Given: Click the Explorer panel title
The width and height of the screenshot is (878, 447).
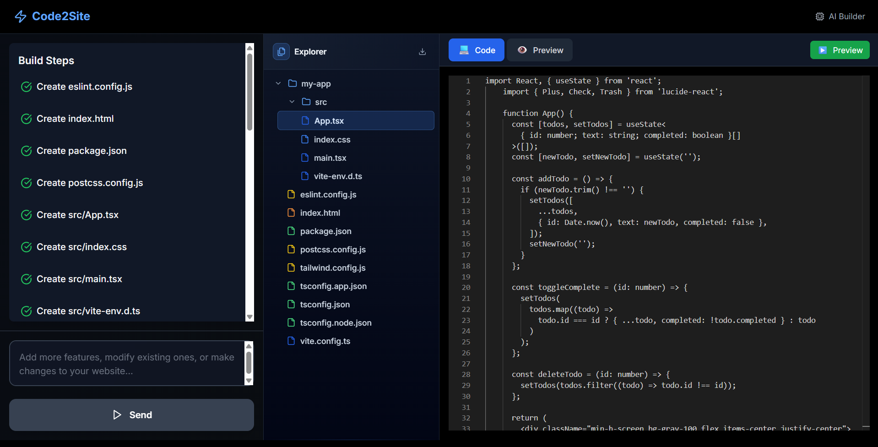Looking at the screenshot, I should pyautogui.click(x=310, y=52).
